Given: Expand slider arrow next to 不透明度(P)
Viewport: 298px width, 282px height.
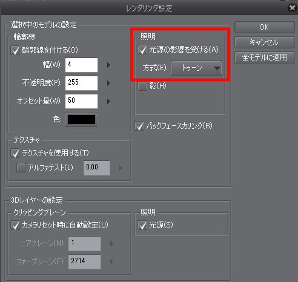Looking at the screenshot, I should tap(108, 83).
